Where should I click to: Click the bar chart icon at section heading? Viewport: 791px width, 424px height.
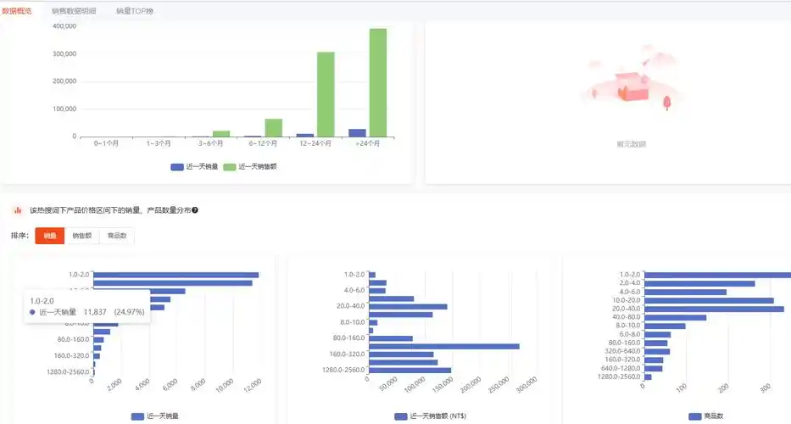[x=17, y=209]
